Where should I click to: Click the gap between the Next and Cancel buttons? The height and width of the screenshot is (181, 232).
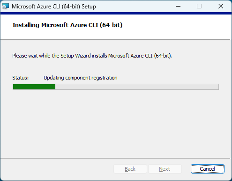click(186, 169)
